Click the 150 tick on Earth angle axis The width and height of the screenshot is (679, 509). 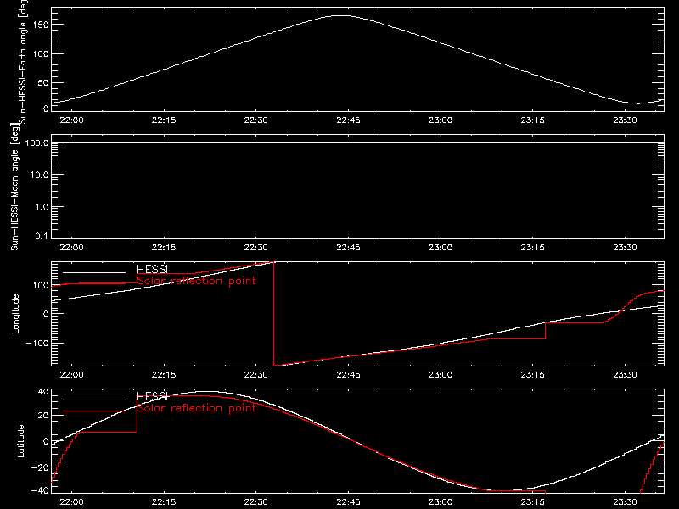(x=42, y=25)
